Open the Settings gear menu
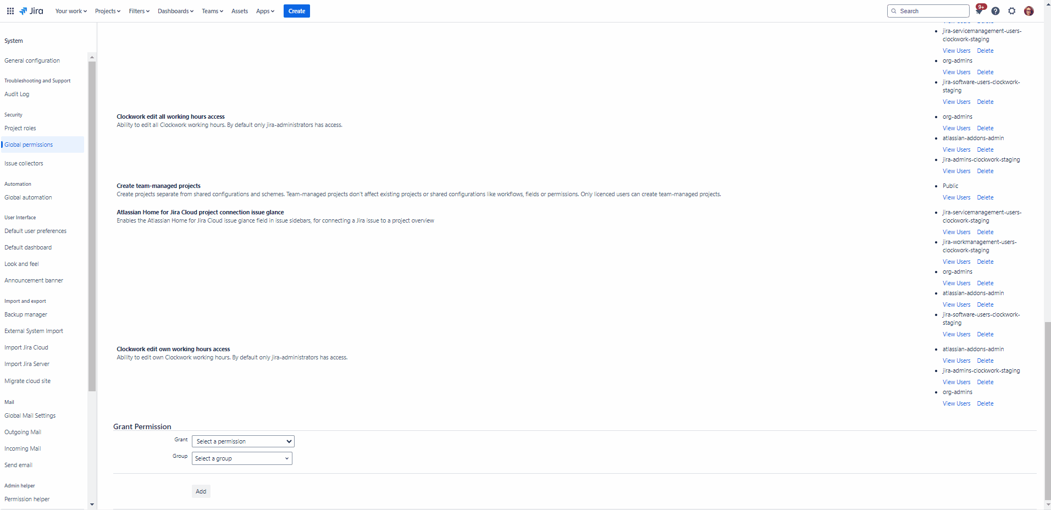Screen dimensions: 1051x510 click(1013, 10)
